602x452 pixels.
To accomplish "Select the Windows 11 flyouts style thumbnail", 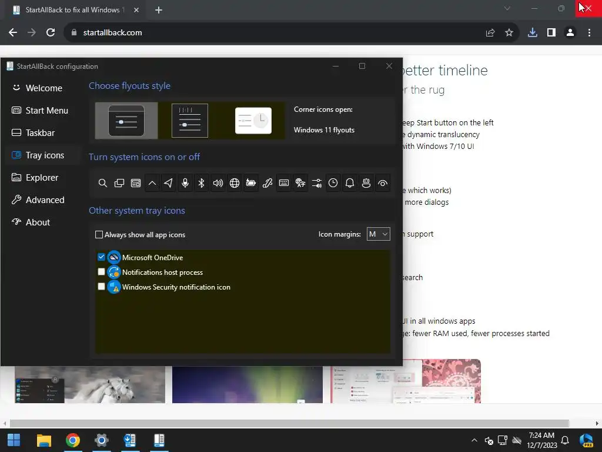I will 126,121.
